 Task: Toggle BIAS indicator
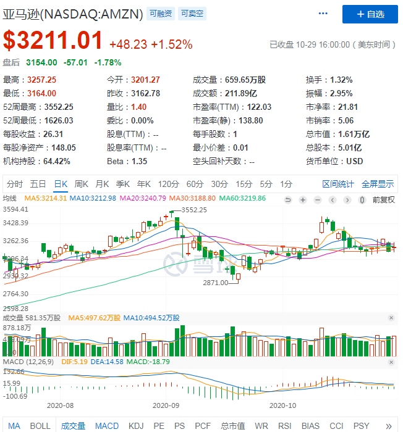click(x=310, y=426)
